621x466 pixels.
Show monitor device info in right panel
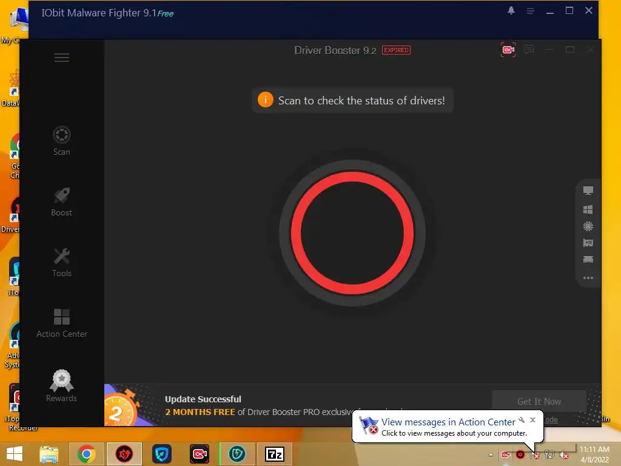click(x=588, y=191)
